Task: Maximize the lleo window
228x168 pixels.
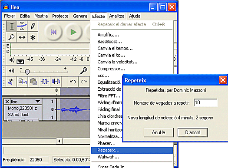Action: pos(162,7)
